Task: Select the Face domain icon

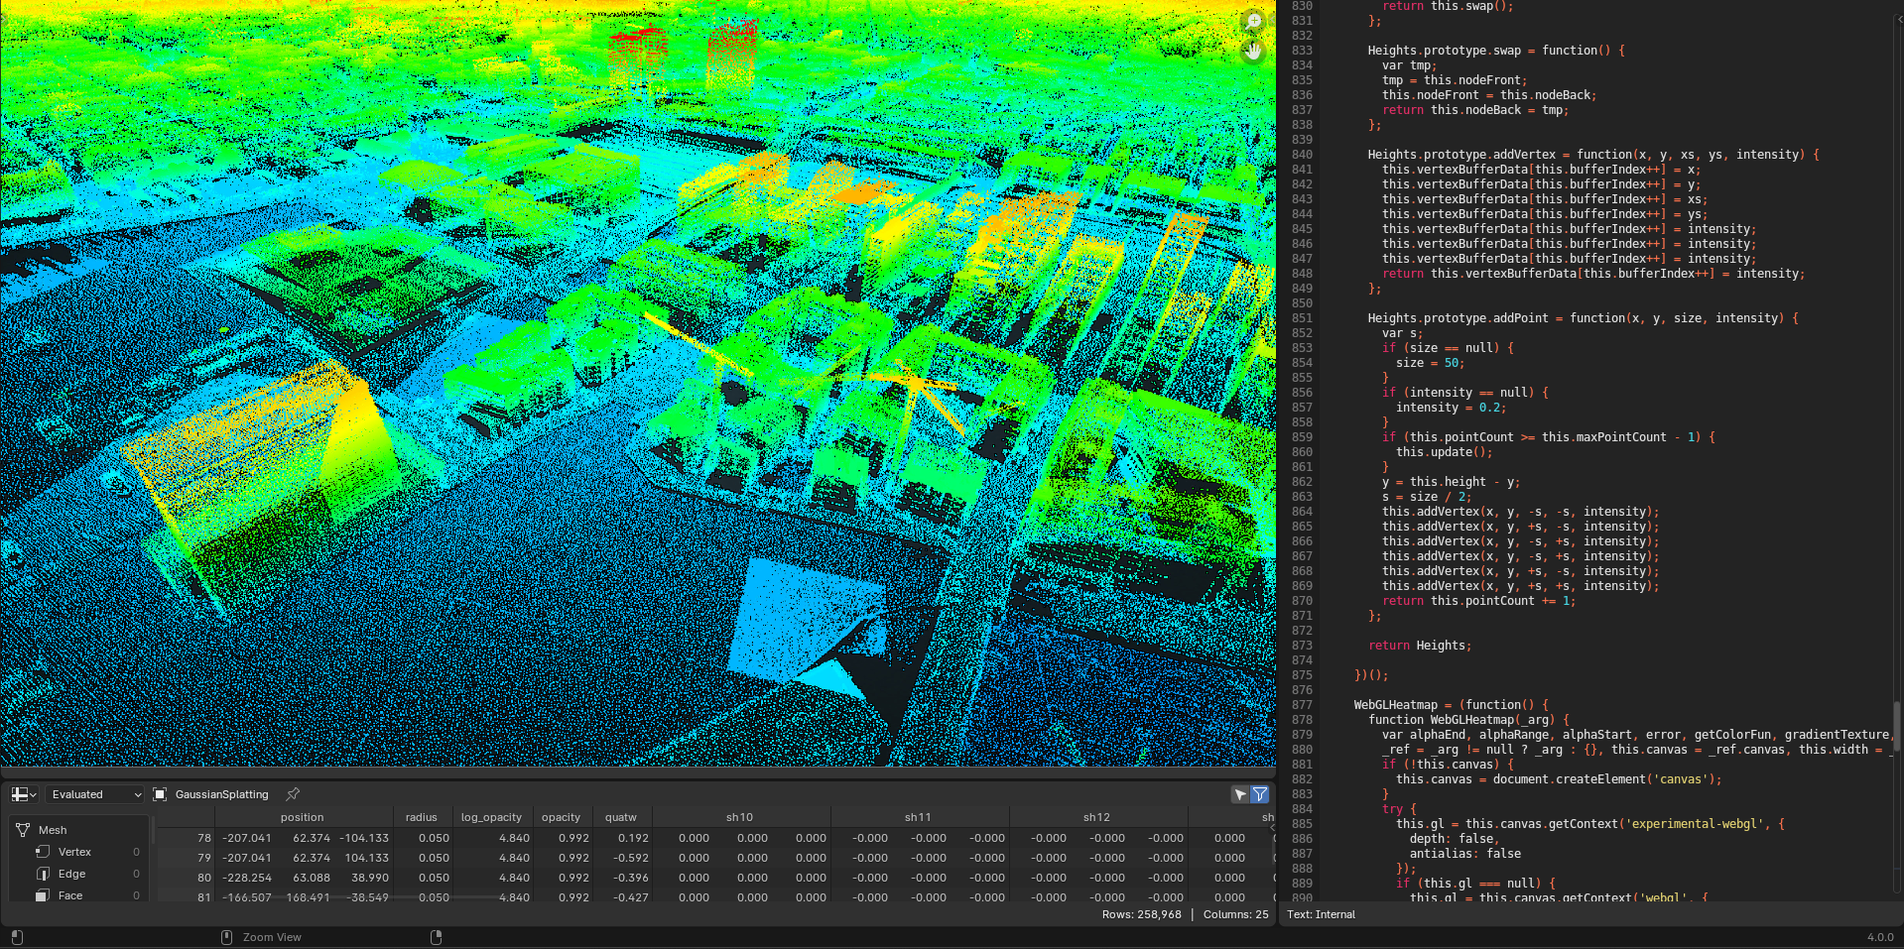Action: [43, 895]
